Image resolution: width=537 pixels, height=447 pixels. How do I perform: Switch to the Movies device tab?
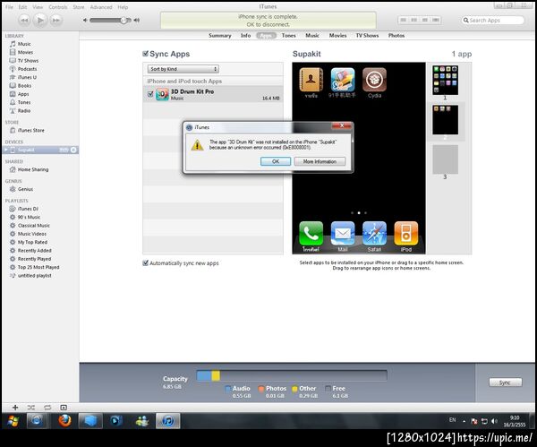coord(337,35)
